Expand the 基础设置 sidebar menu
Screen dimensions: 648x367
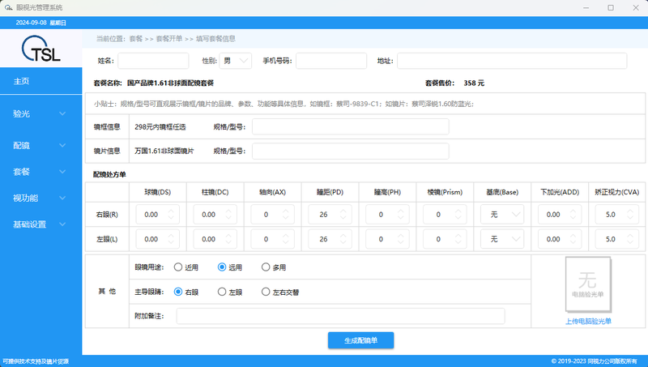[x=41, y=224]
